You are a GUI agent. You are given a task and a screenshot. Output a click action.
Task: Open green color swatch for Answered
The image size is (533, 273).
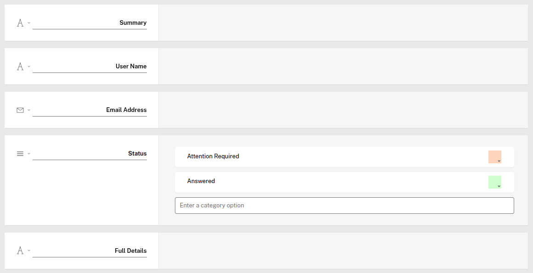[x=494, y=182]
